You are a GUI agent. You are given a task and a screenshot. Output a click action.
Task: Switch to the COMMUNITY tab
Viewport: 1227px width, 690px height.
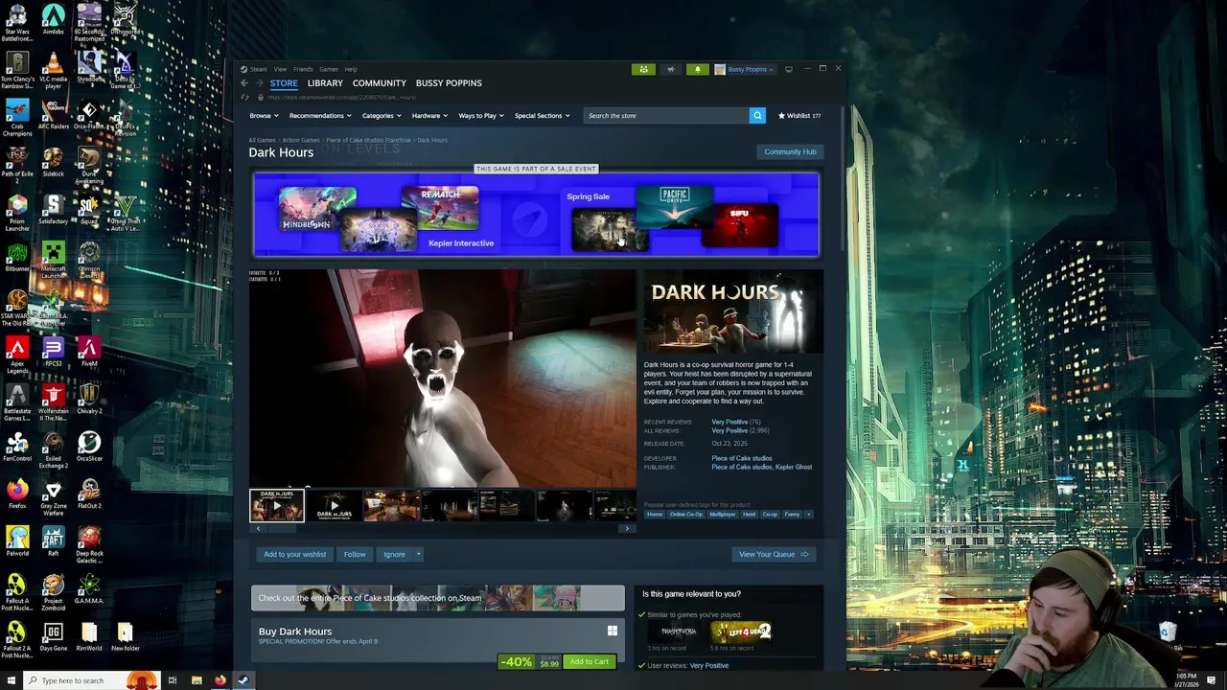[380, 83]
